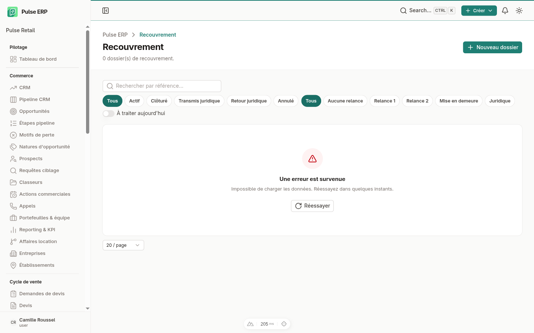Open Prospects in sidebar

pyautogui.click(x=43, y=159)
